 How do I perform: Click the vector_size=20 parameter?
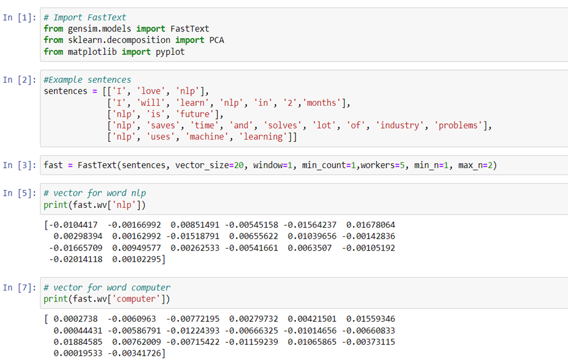click(x=210, y=165)
